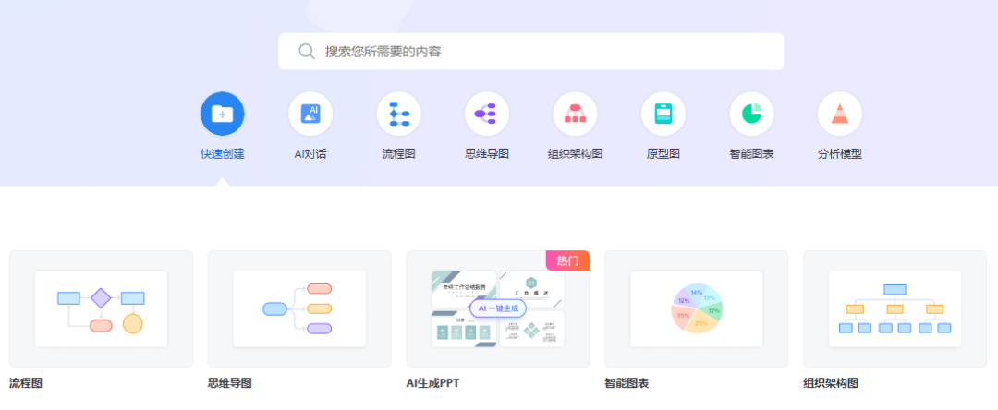This screenshot has height=410, width=998.
Task: Choose the 原型图 category icon
Action: pos(663,115)
